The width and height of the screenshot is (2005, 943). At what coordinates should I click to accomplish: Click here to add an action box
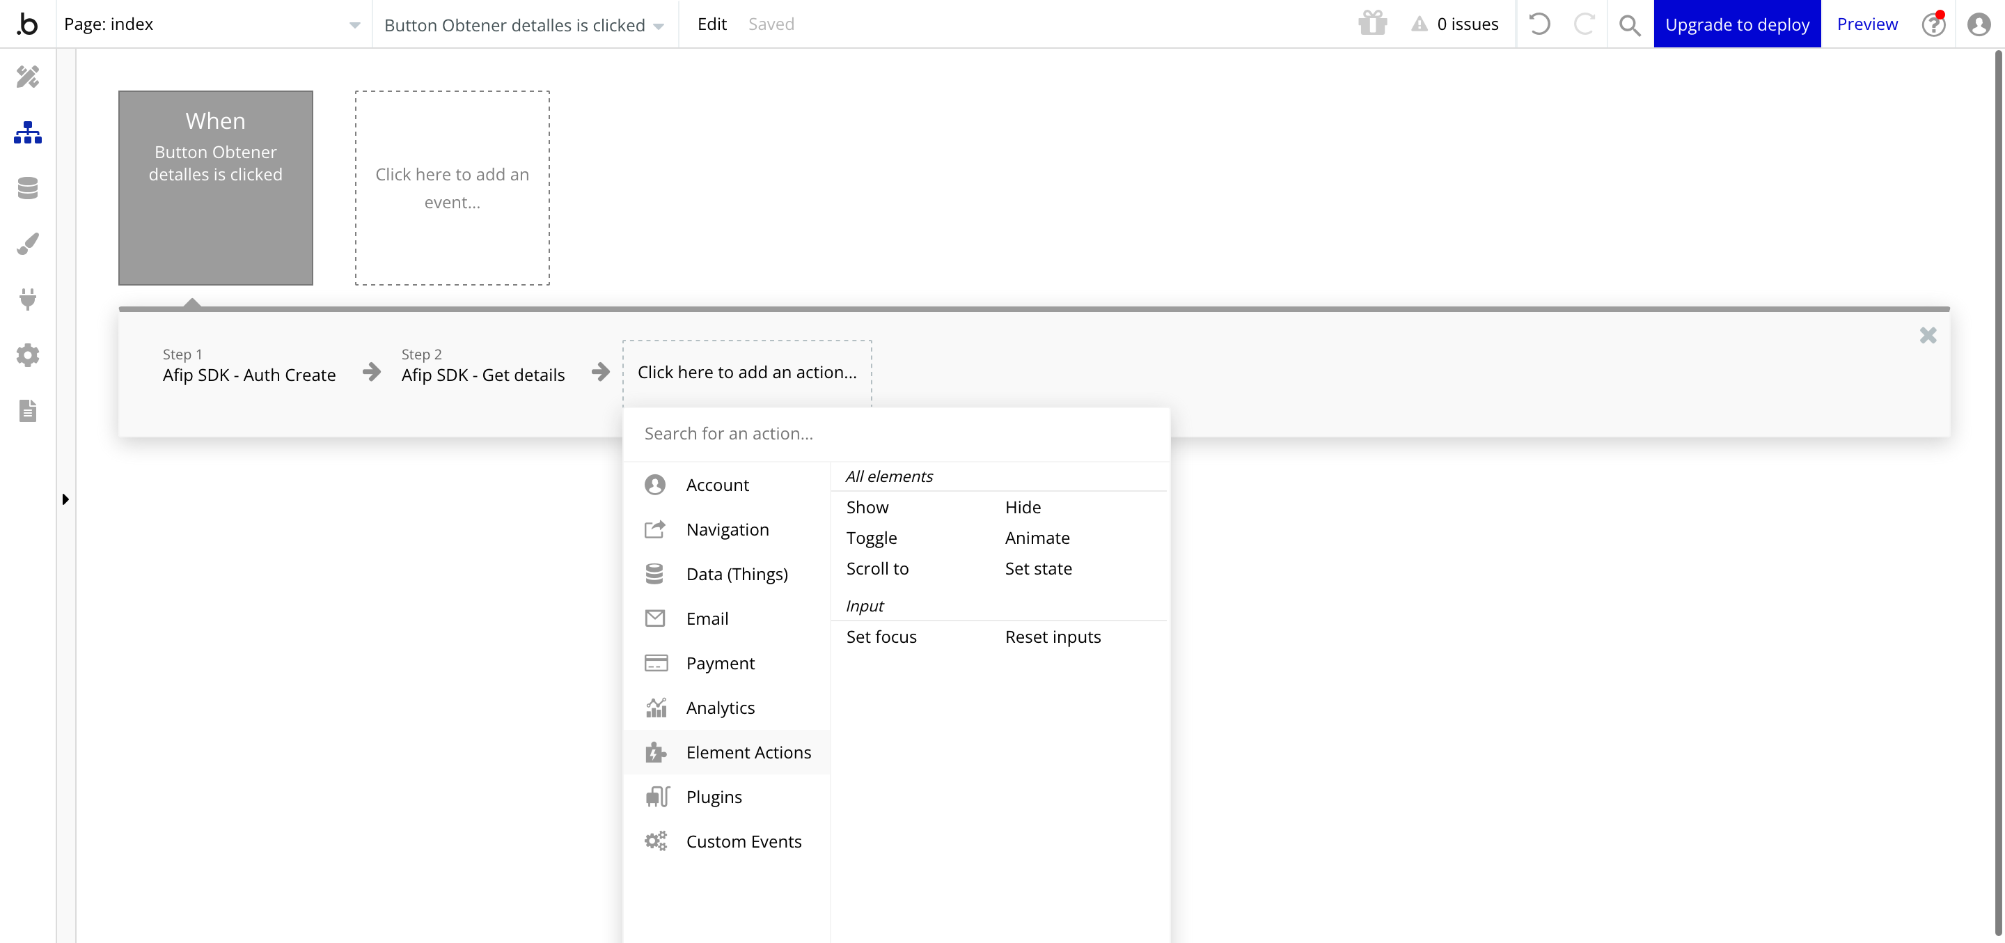pyautogui.click(x=747, y=372)
